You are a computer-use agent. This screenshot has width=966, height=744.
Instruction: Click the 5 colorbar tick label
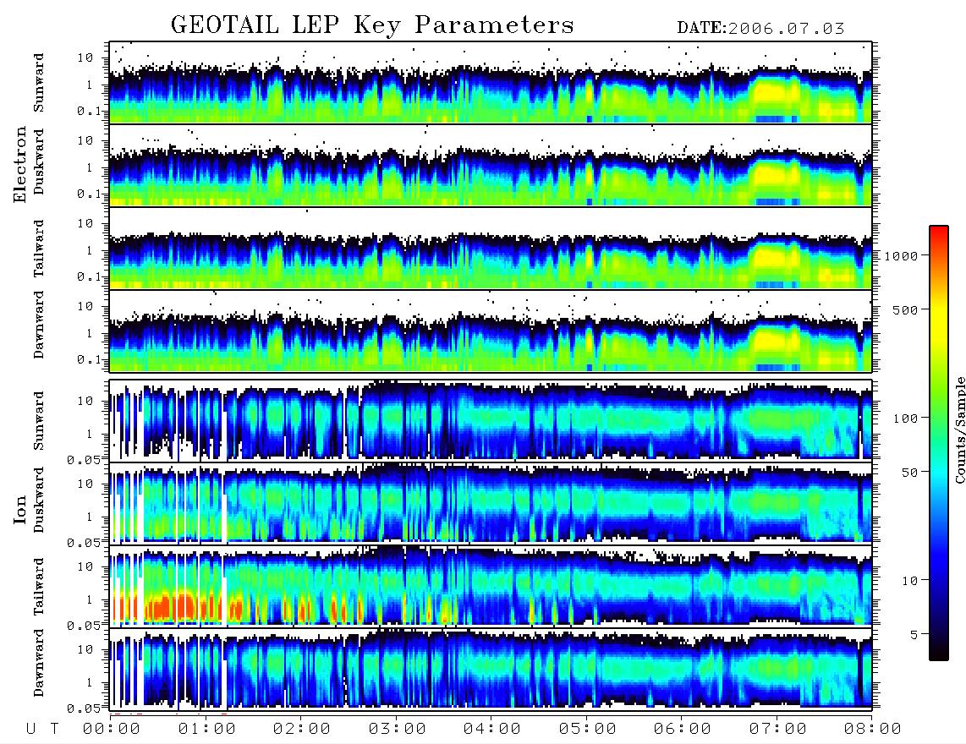click(x=914, y=635)
